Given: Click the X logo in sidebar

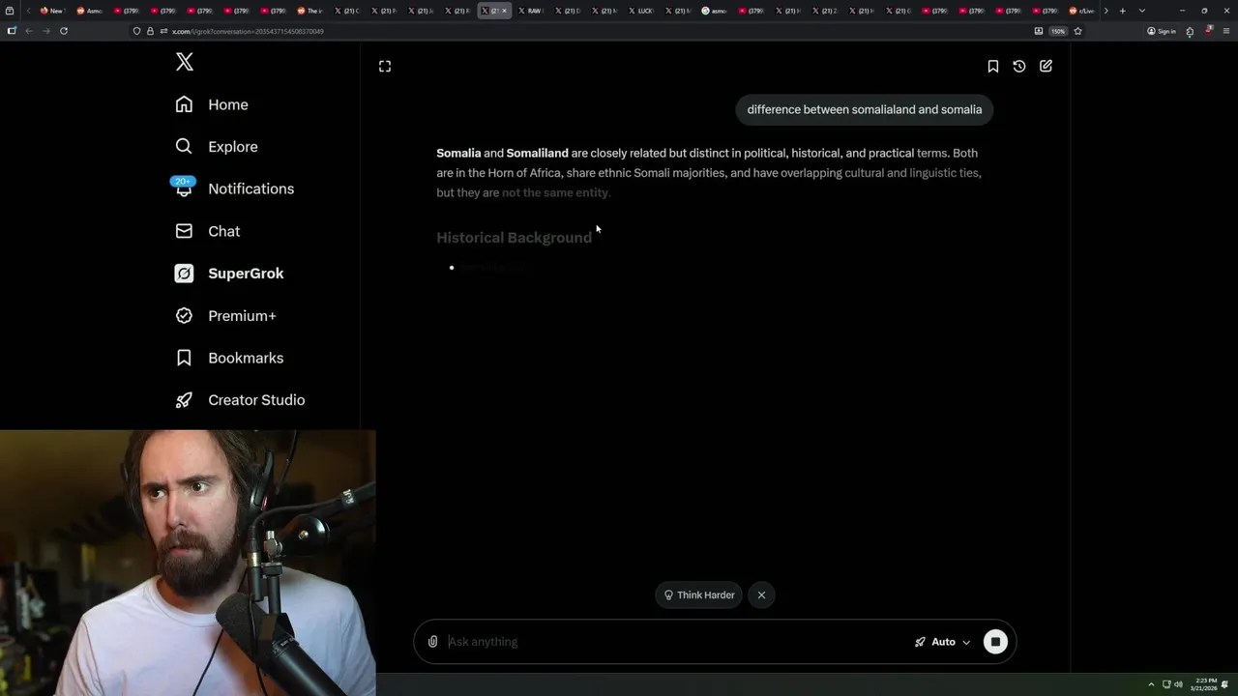Looking at the screenshot, I should tap(185, 63).
